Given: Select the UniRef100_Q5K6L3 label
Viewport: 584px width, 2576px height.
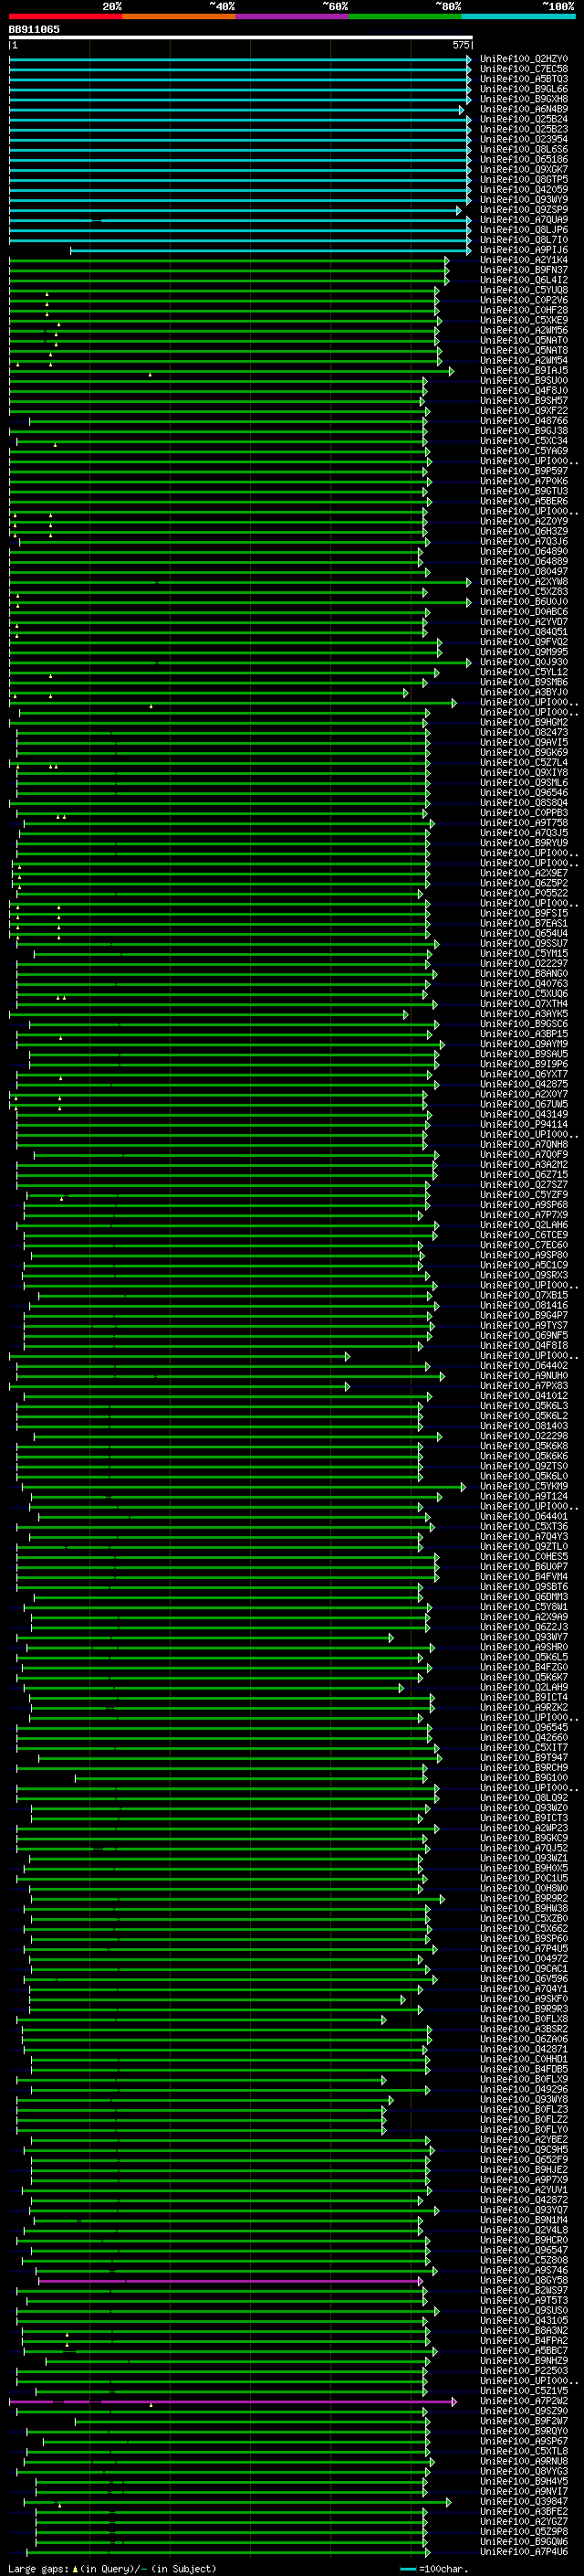Looking at the screenshot, I should click(x=524, y=1406).
